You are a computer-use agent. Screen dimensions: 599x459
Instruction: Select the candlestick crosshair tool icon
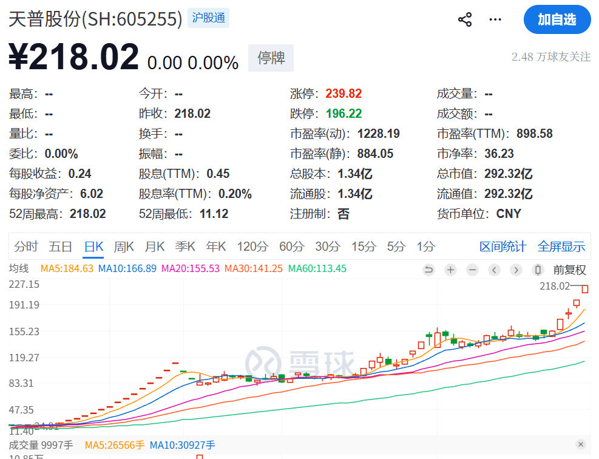(536, 270)
